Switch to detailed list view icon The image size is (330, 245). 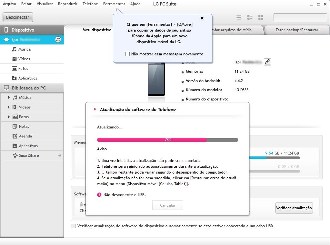pyautogui.click(x=250, y=17)
